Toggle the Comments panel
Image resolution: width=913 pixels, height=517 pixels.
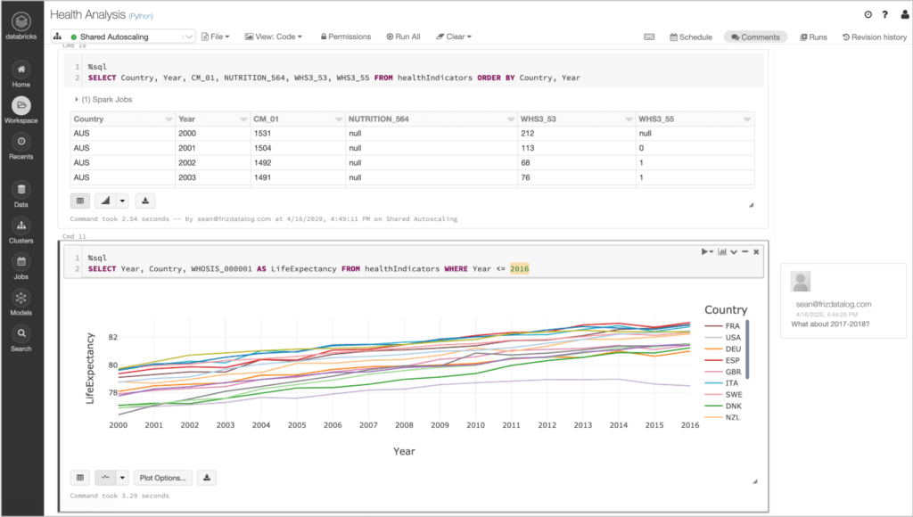[x=754, y=37]
